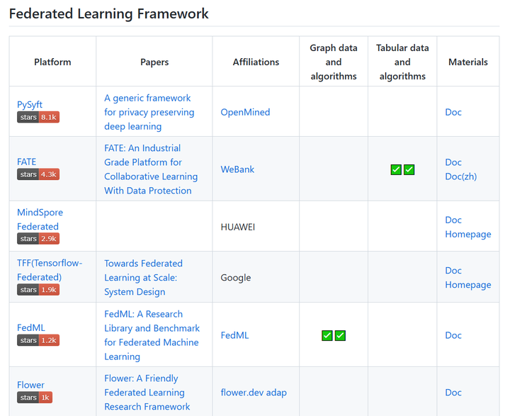
Task: Open 'Towards Federated Learning at Scale' paper
Action: tap(143, 278)
